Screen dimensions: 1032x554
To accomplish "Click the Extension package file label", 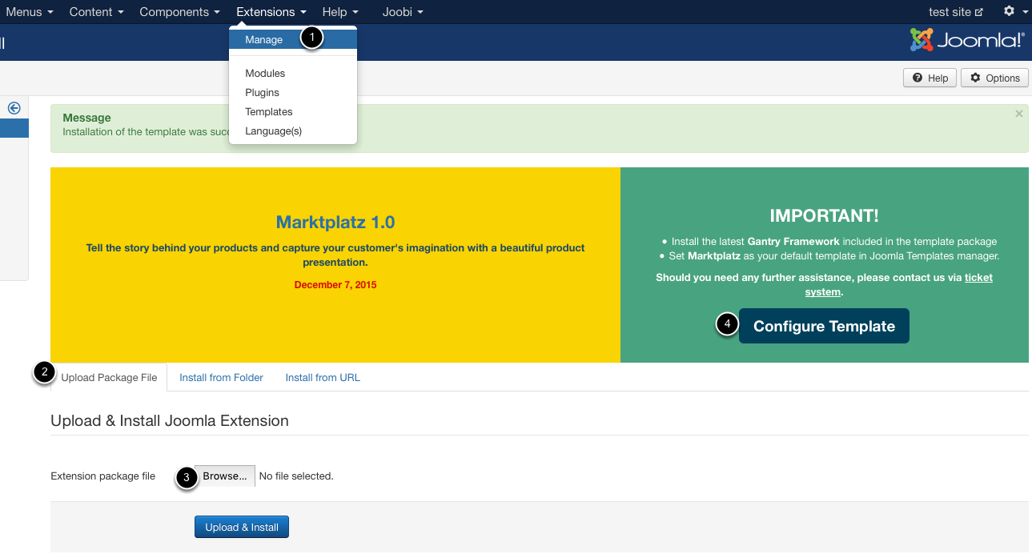I will pos(102,476).
